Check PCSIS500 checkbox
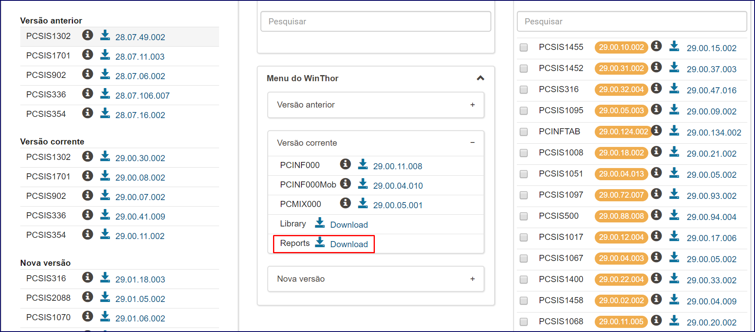The width and height of the screenshot is (755, 332). click(524, 216)
